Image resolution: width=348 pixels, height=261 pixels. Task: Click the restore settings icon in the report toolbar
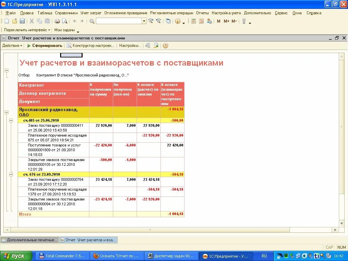[x=148, y=46]
